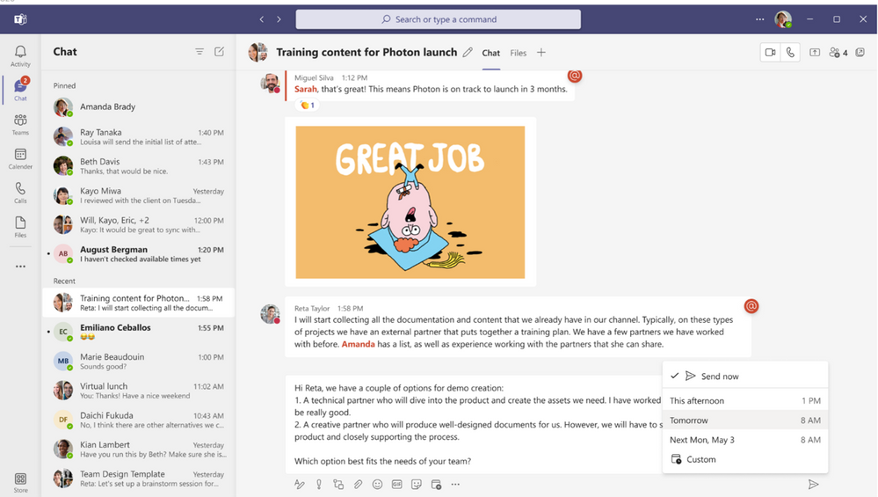Open chat with Amanda Brady

(x=138, y=106)
